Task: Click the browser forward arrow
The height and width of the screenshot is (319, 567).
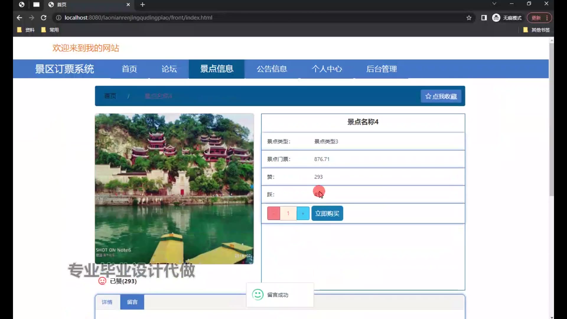Action: 32,18
